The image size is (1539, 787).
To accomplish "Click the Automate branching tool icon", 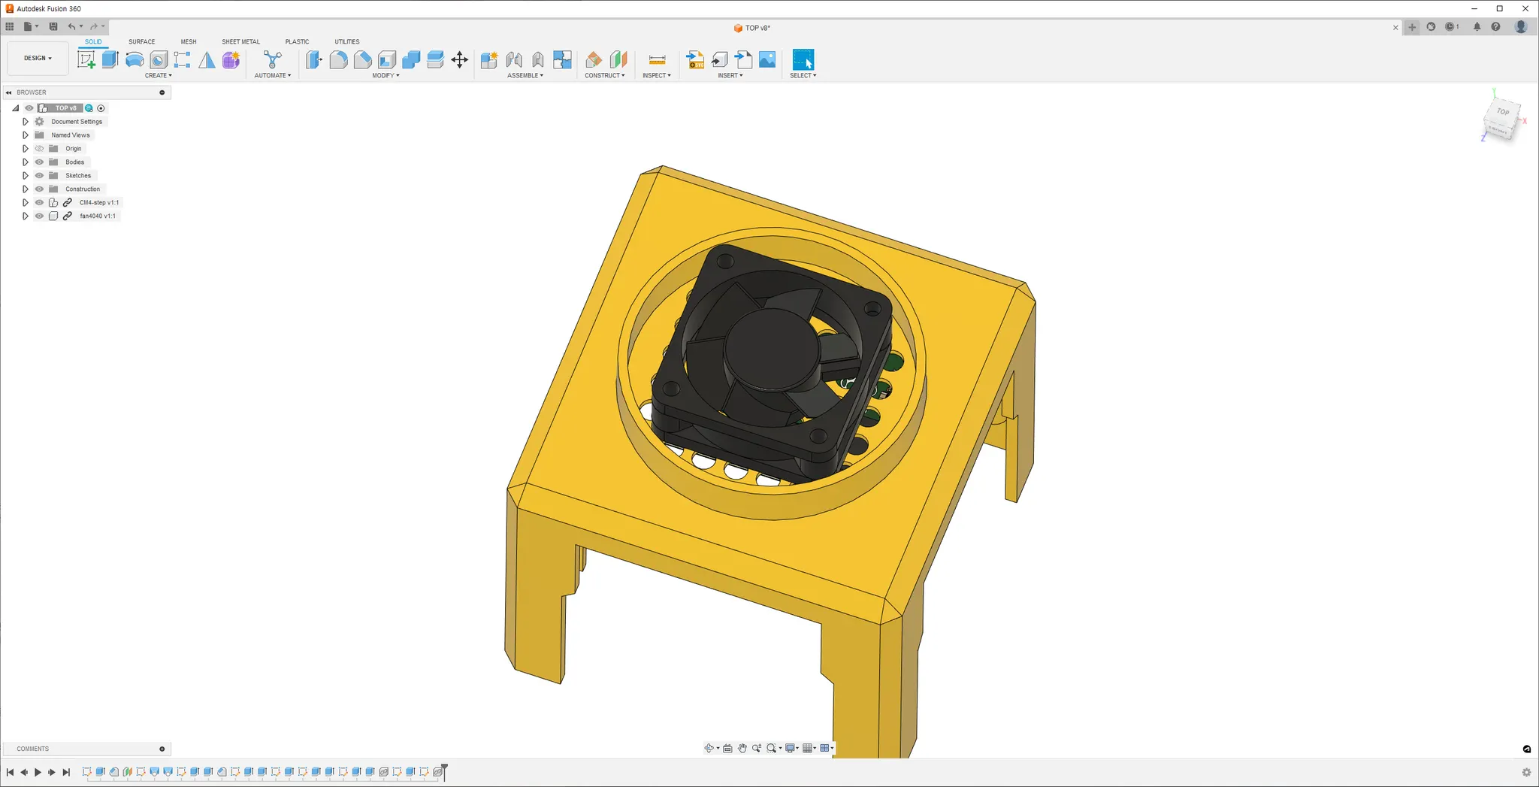I will pyautogui.click(x=273, y=59).
